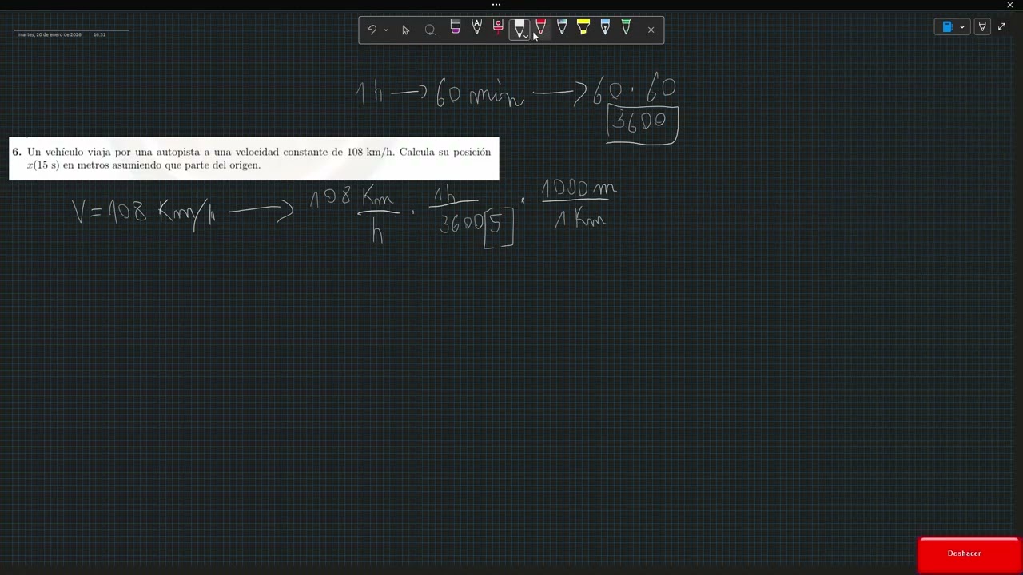The height and width of the screenshot is (575, 1023).
Task: Click the problem 6 statement image
Action: 253,159
